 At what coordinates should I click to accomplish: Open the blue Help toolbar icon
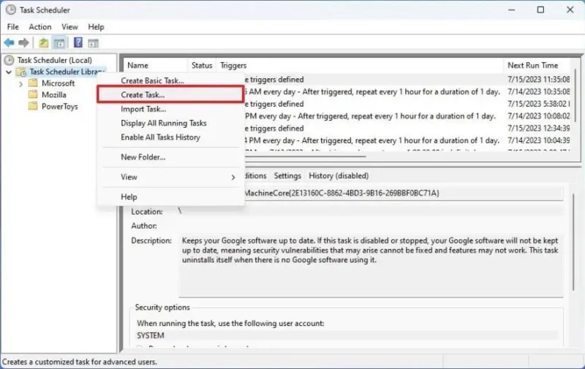(x=78, y=42)
